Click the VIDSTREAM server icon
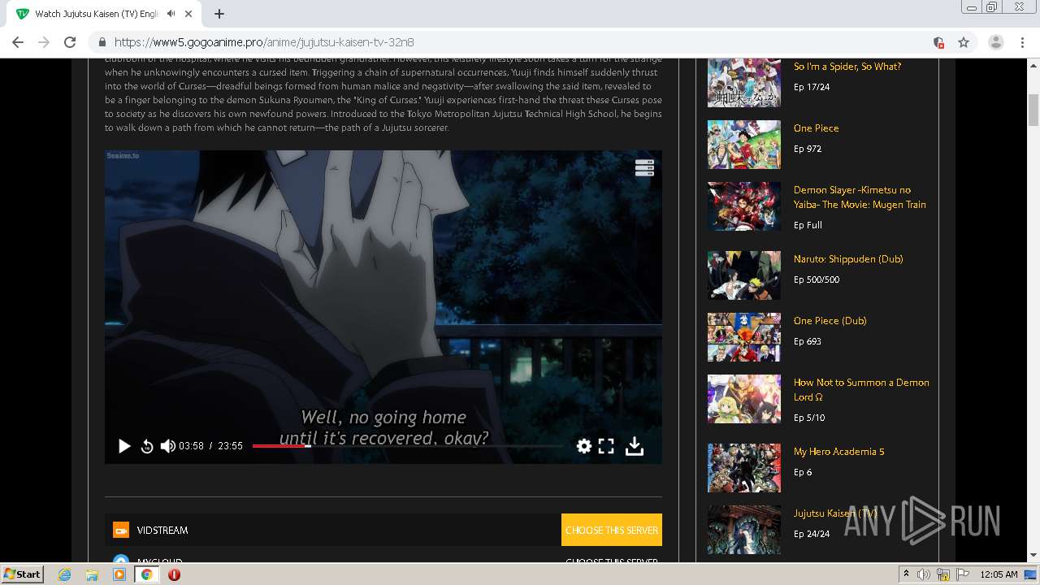Viewport: 1040px width, 585px height. [121, 531]
